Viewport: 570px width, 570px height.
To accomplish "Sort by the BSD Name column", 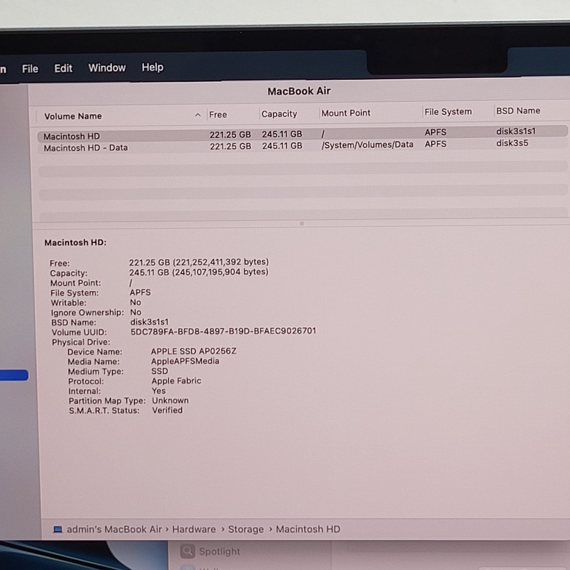I will coord(518,111).
